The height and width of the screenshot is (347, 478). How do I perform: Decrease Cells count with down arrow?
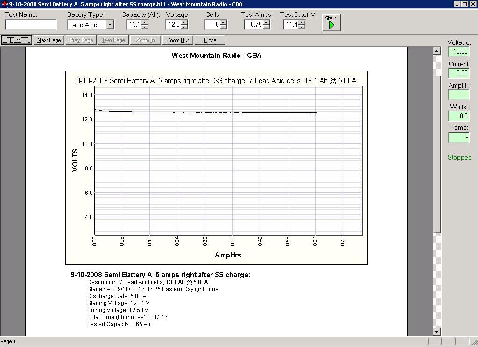[x=224, y=27]
